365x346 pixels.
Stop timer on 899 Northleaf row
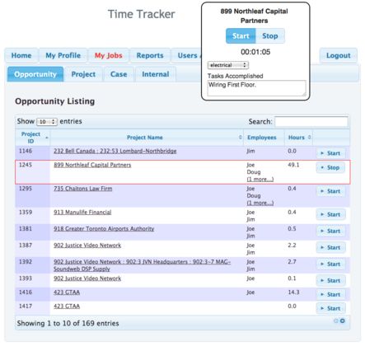tap(330, 167)
